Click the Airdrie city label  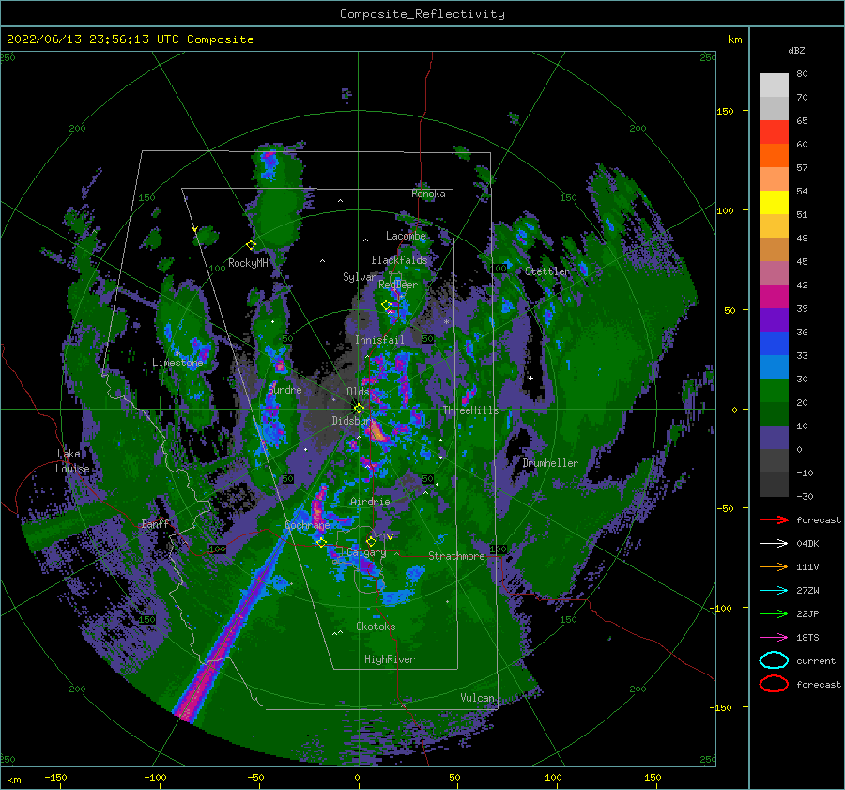(x=370, y=502)
